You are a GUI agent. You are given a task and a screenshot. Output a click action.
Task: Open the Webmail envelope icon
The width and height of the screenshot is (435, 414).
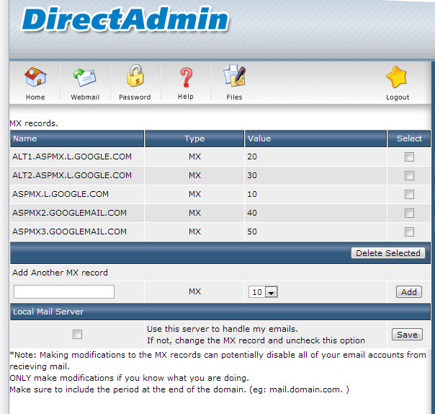tap(84, 77)
